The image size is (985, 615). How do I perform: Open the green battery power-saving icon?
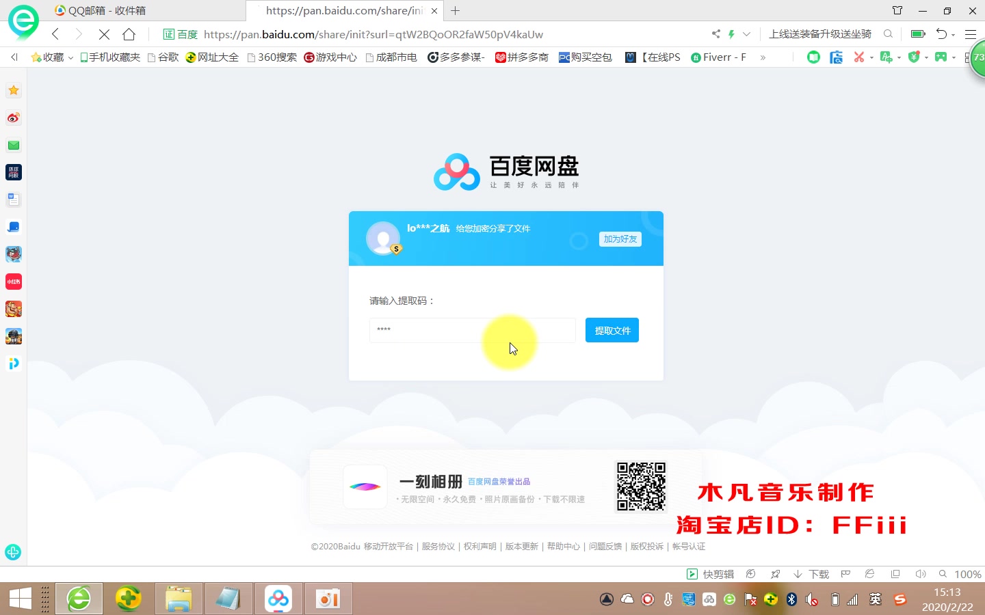tap(918, 33)
